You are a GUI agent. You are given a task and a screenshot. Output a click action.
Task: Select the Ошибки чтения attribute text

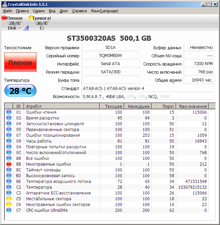[41, 112]
